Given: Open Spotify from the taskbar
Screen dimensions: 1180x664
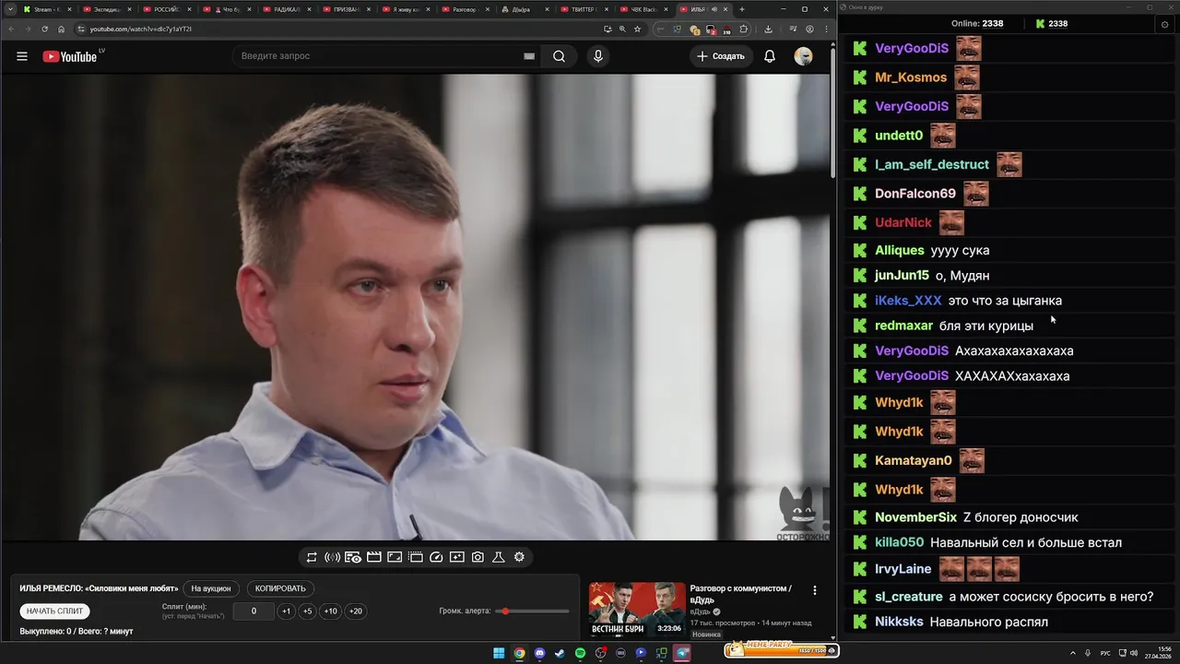Looking at the screenshot, I should (580, 653).
